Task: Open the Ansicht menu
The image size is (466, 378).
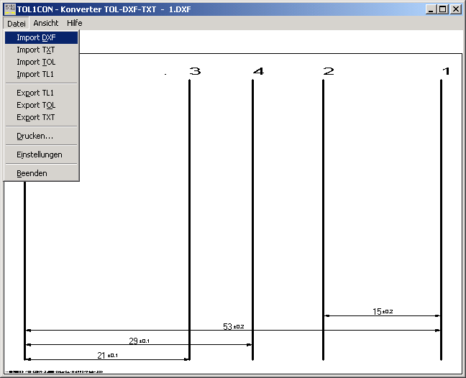Action: pyautogui.click(x=46, y=23)
